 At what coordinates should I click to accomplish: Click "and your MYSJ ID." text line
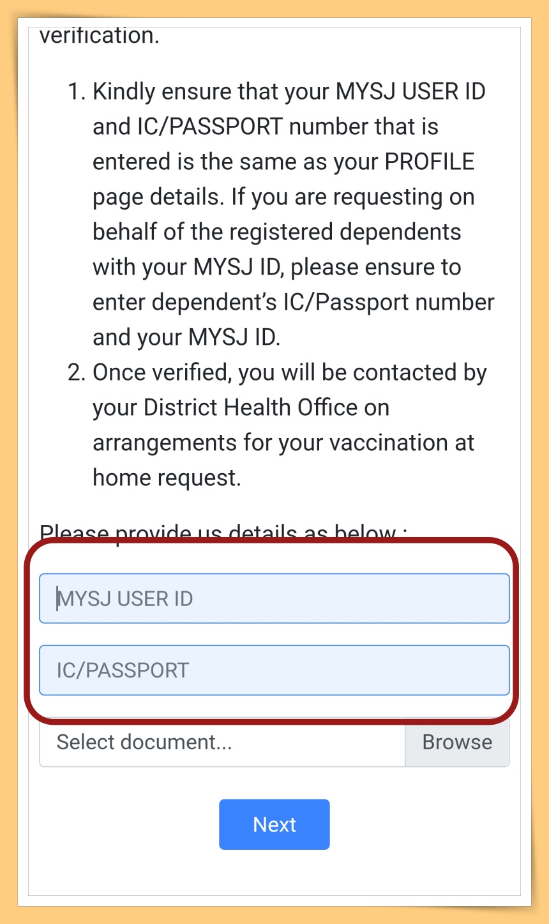pyautogui.click(x=186, y=338)
